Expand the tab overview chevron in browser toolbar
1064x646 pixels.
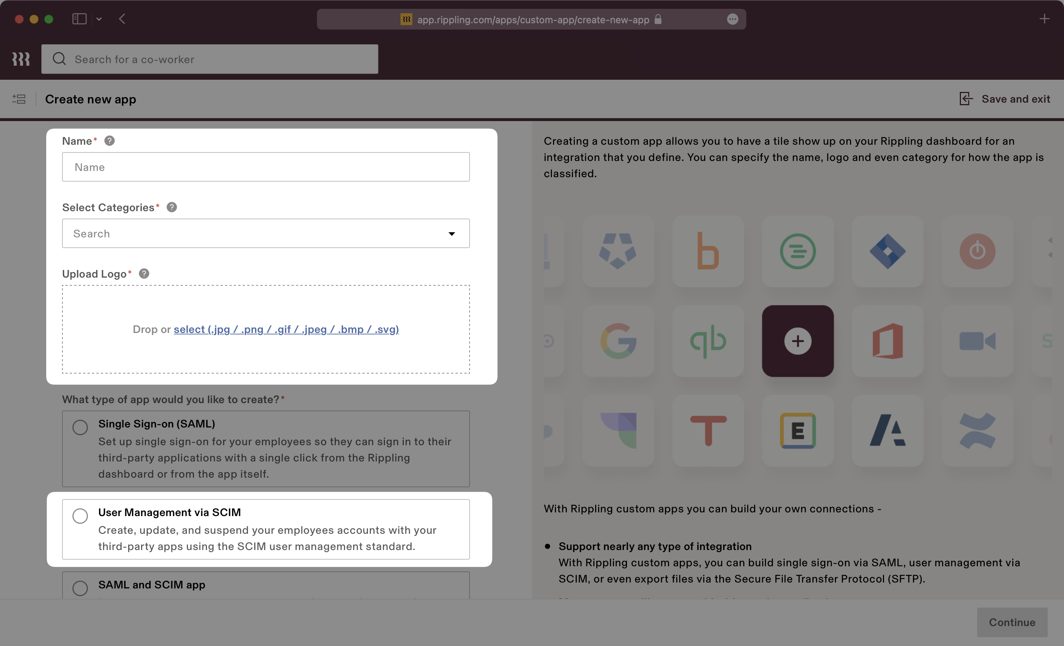(99, 19)
